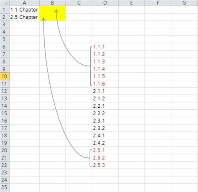Click cell with value 2.2.2
This screenshot has width=198, height=192.
click(105, 113)
